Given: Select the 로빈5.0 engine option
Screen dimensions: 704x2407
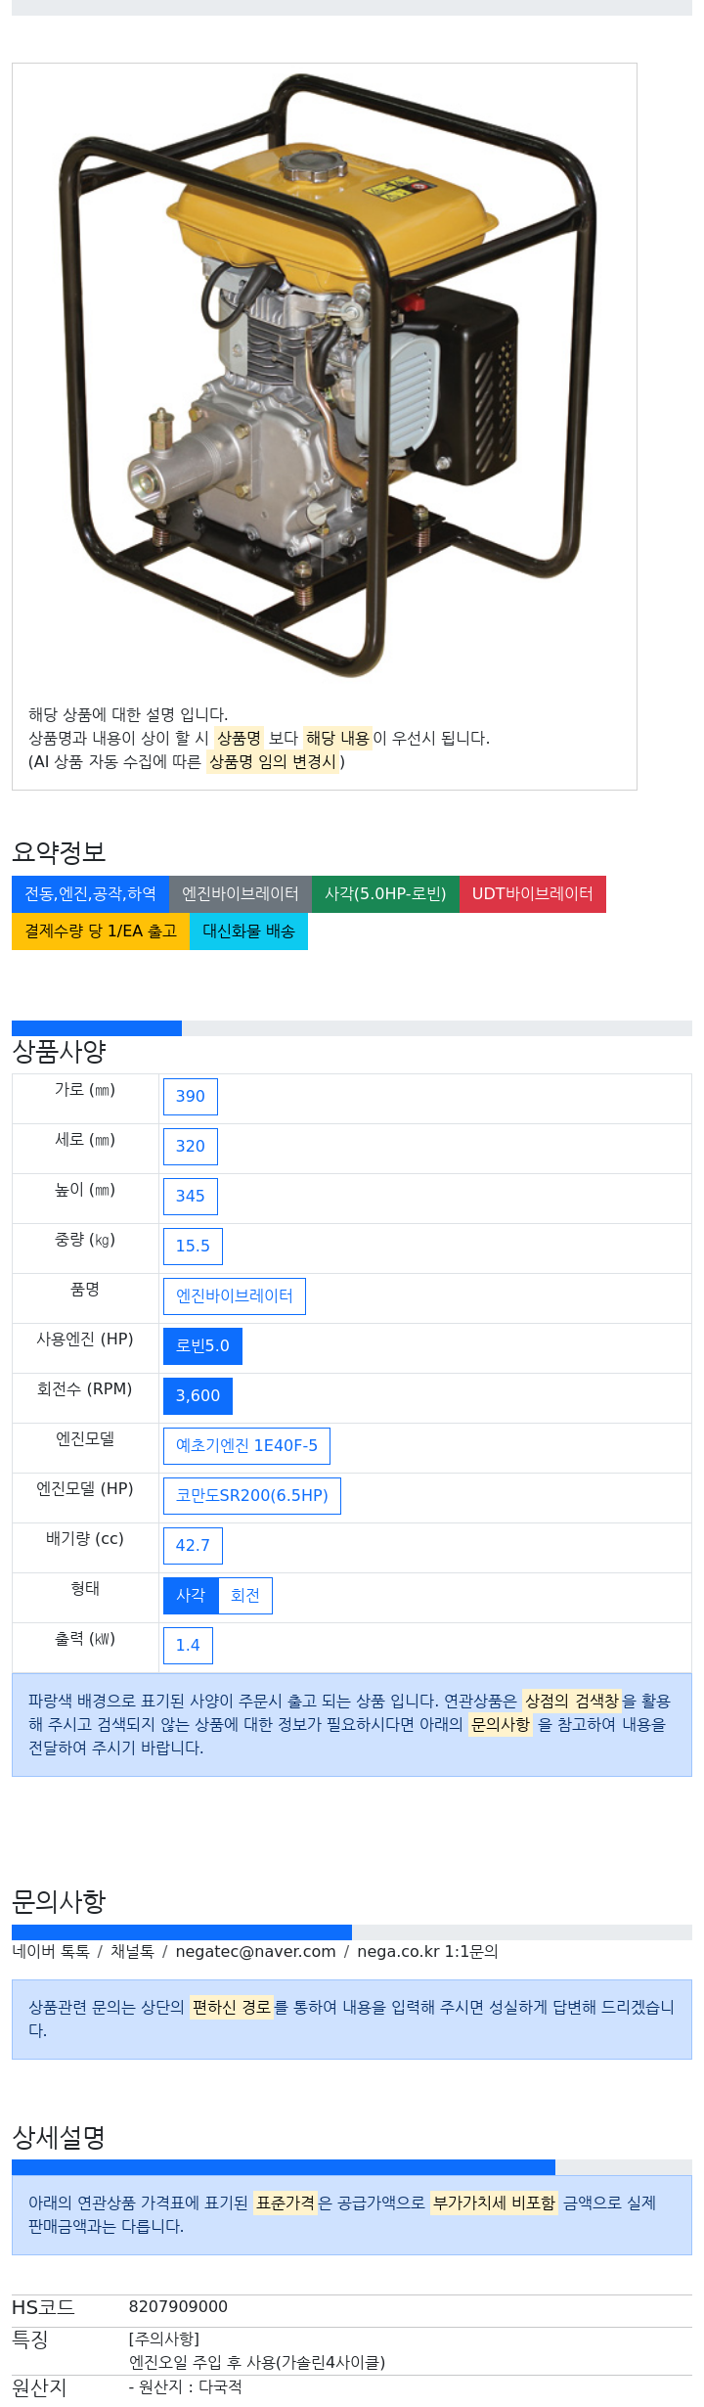Looking at the screenshot, I should [x=202, y=1346].
